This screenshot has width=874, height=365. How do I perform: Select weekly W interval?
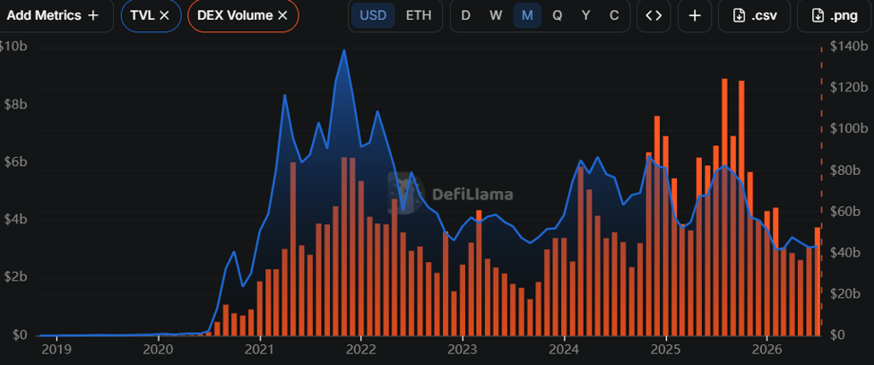(x=496, y=15)
